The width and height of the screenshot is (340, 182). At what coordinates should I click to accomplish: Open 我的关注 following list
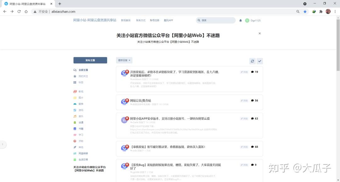point(81,76)
